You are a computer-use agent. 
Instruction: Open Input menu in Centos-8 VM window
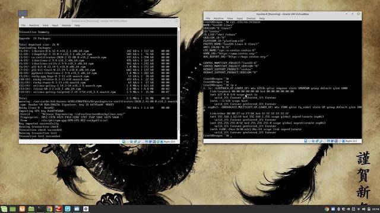[x=240, y=18]
